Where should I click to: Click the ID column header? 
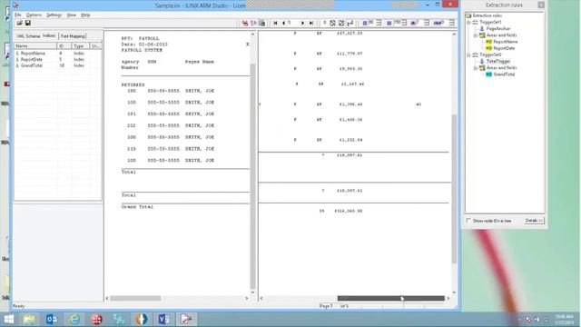(64, 46)
